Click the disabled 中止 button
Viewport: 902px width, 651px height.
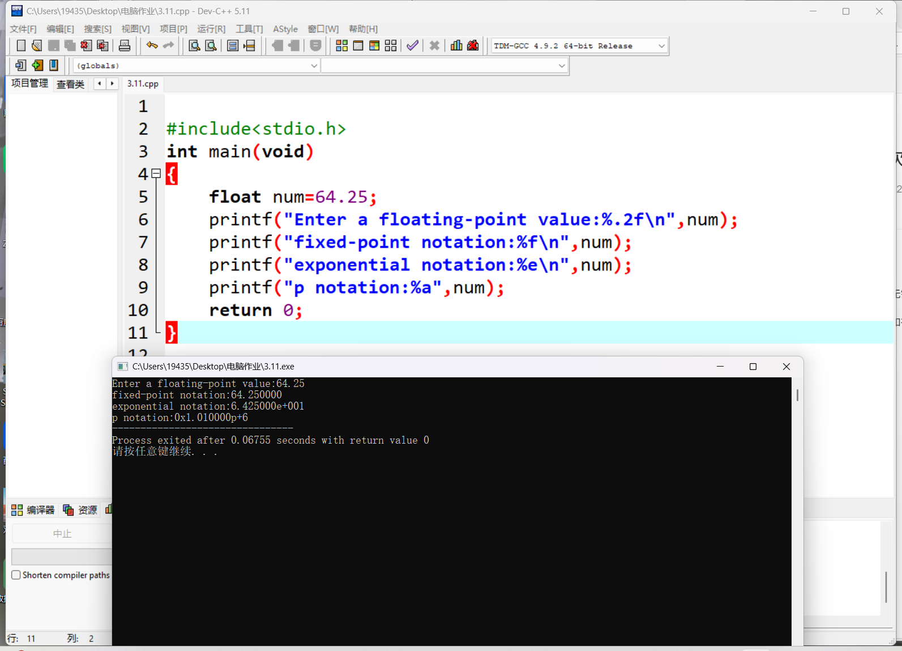pos(62,534)
